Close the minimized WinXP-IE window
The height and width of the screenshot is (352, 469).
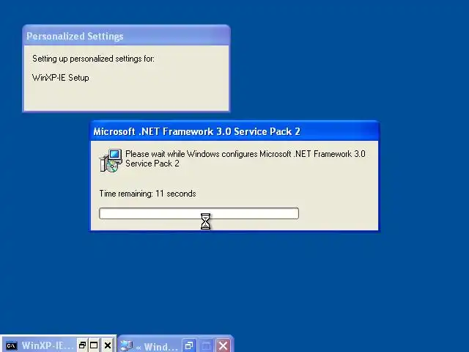[108, 345]
